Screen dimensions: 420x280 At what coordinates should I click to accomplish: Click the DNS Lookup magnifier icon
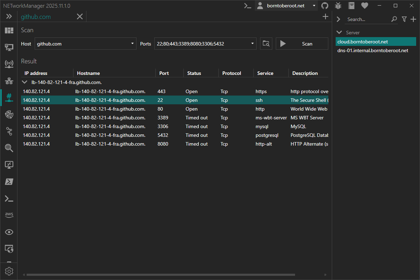click(x=9, y=148)
